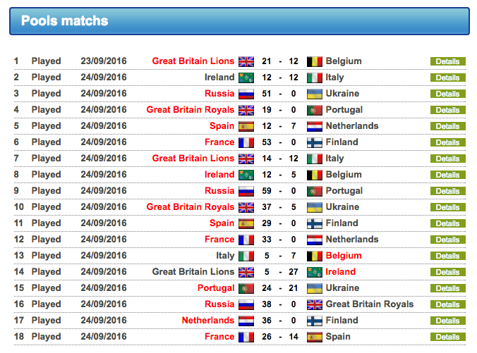Image resolution: width=477 pixels, height=353 pixels.
Task: Open Details for Ireland vs Italy match 2
Action: [x=447, y=78]
